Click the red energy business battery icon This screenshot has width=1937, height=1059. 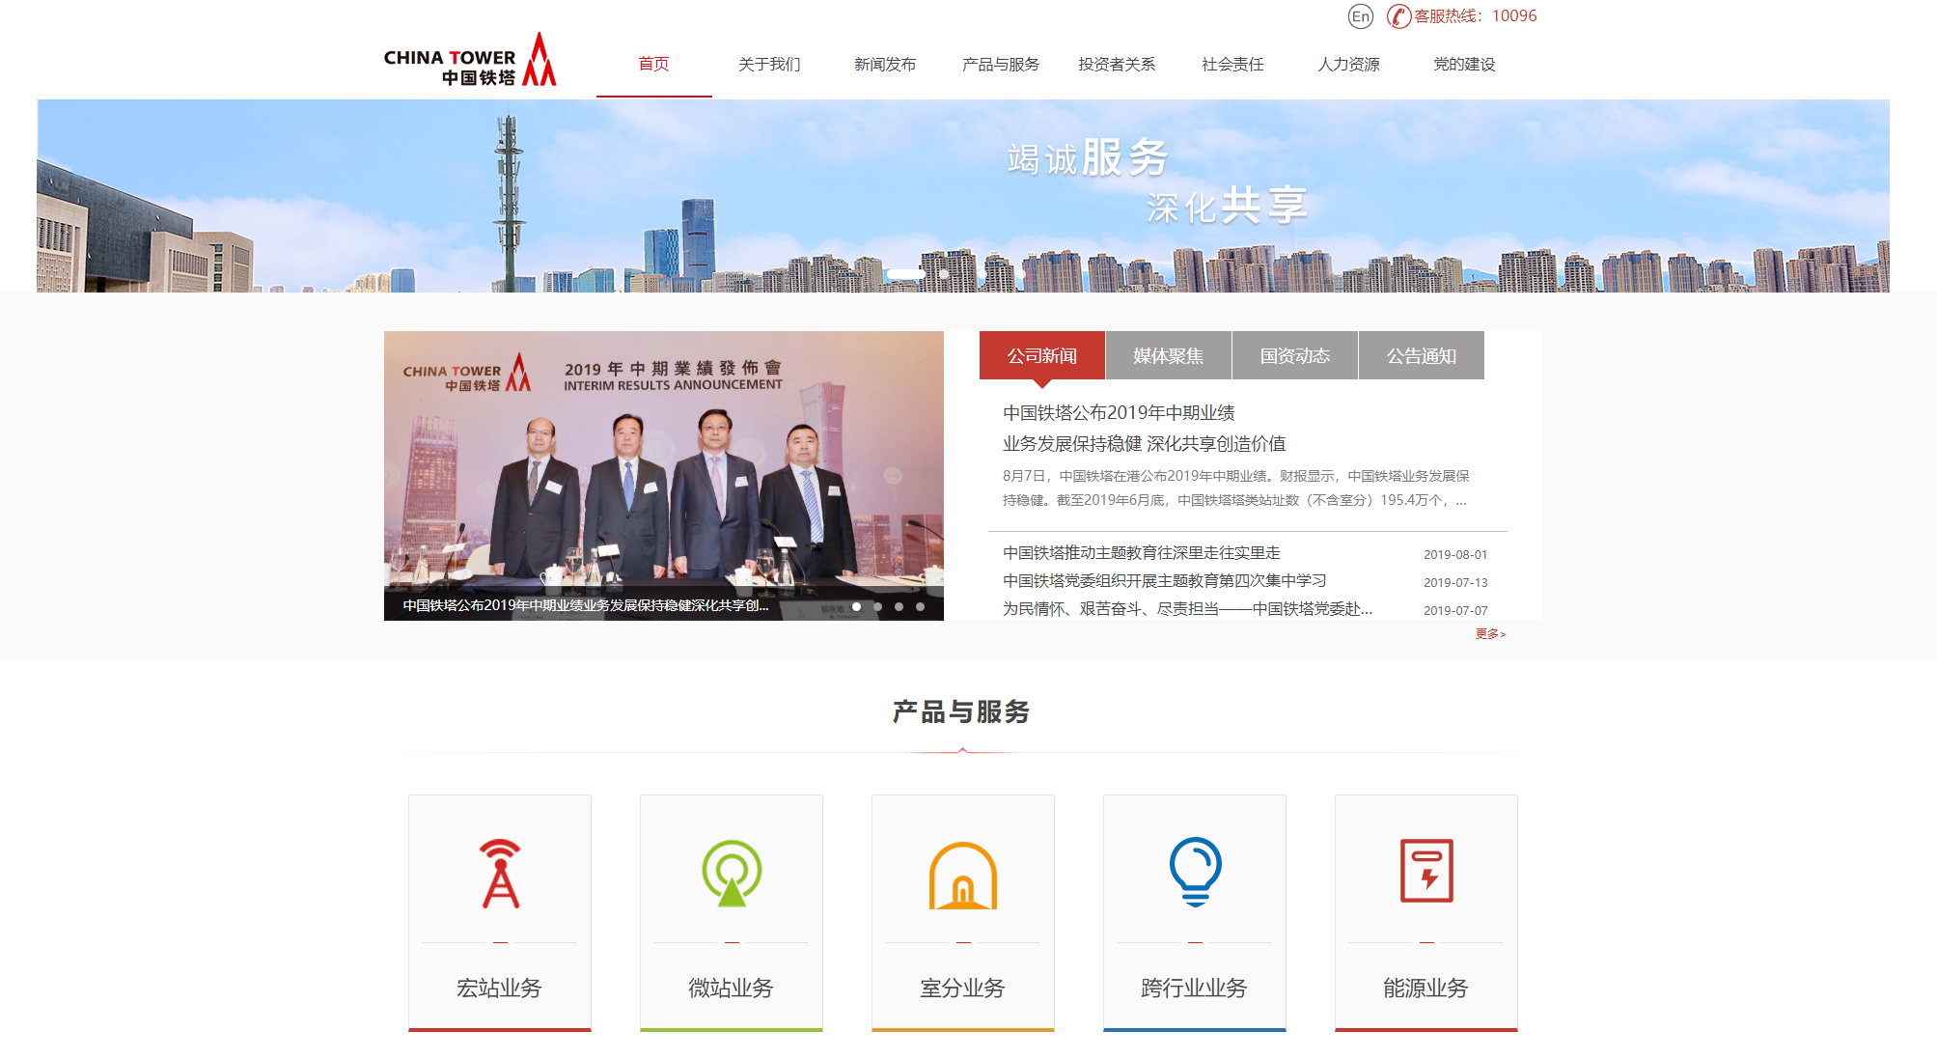(x=1426, y=871)
